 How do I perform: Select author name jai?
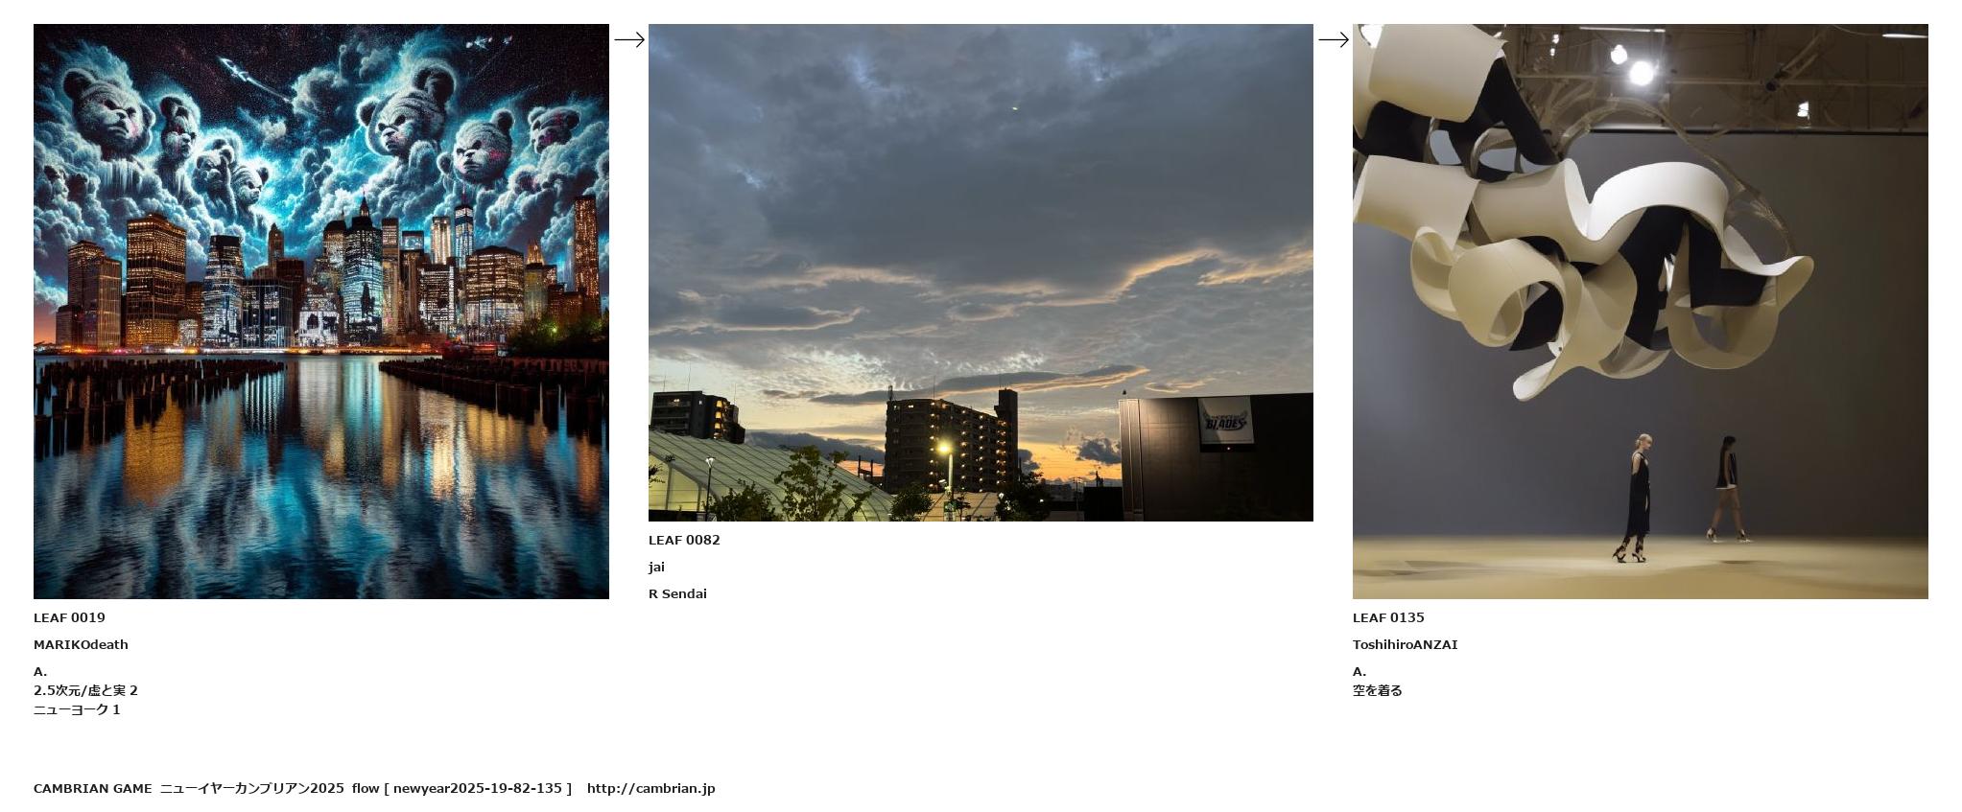click(656, 567)
